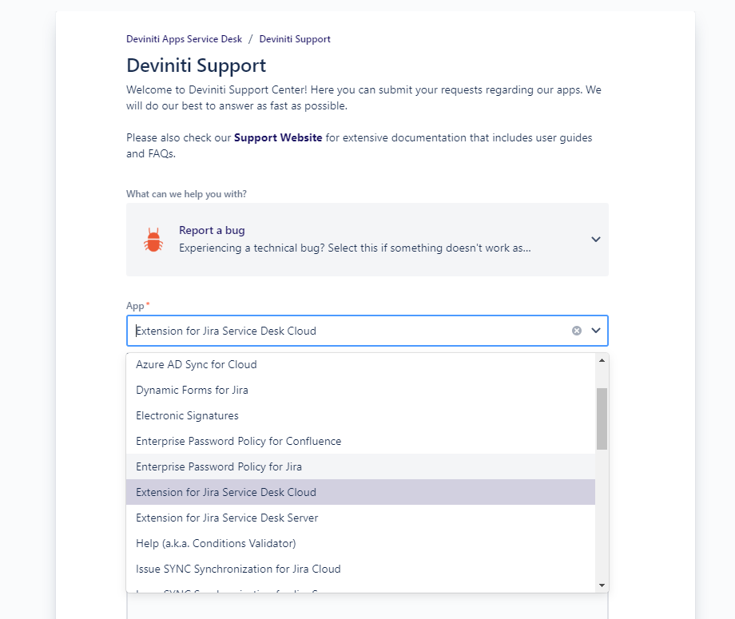Choose Issue SYNC Synchronization for Jira Cloud
The image size is (735, 619).
point(360,569)
